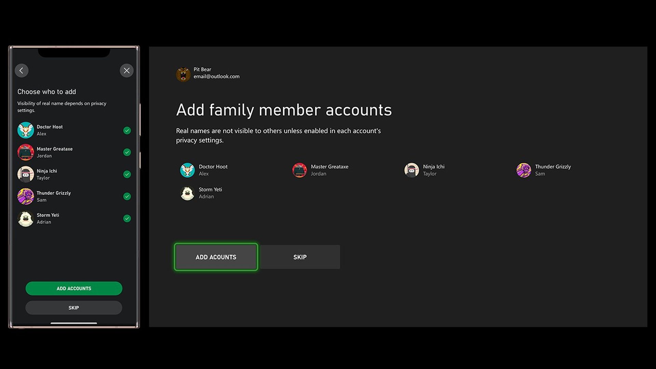
Task: Open the Pit Bear account avatar
Action: tap(183, 74)
